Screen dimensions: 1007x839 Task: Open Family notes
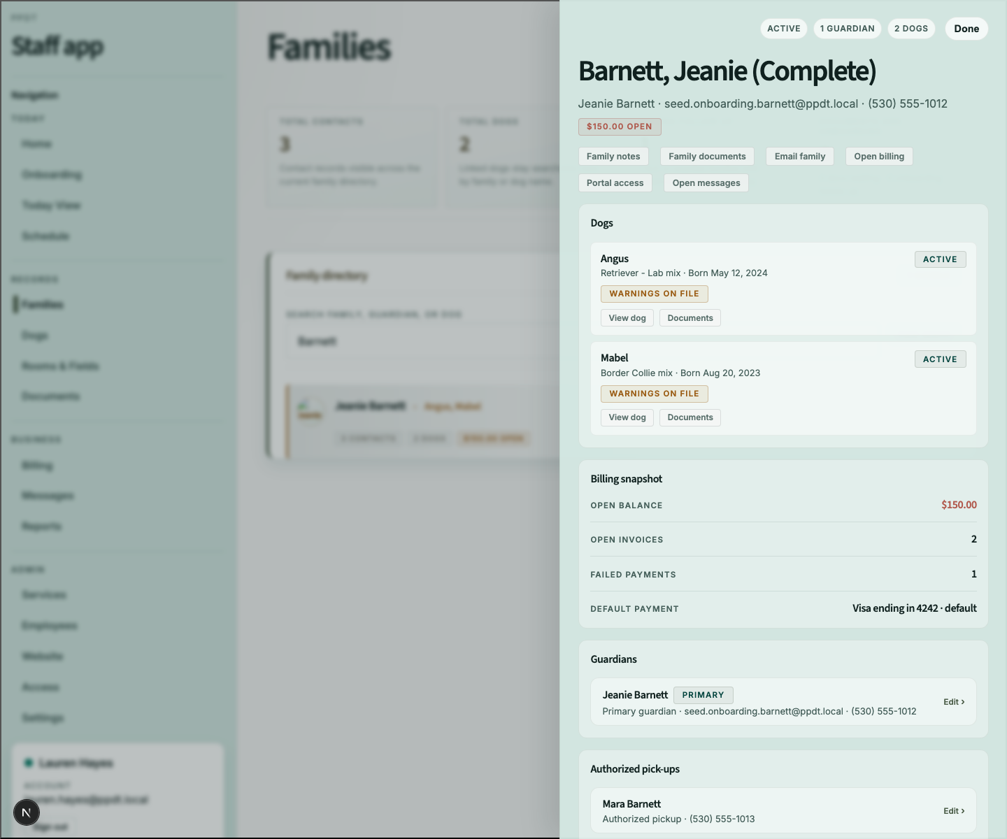613,157
